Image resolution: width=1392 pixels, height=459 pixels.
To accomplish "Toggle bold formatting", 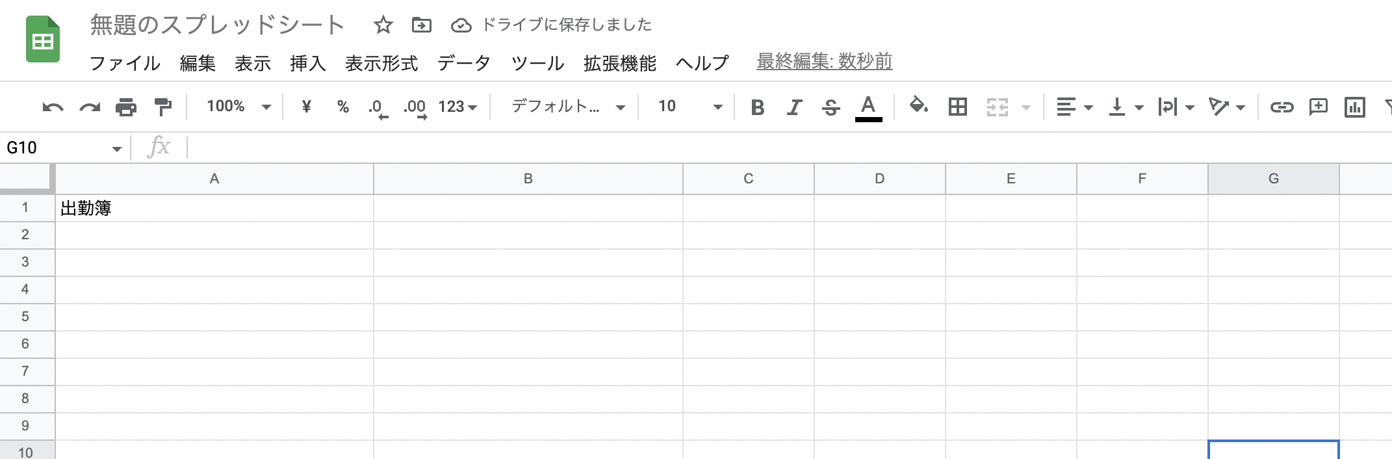I will [x=757, y=107].
